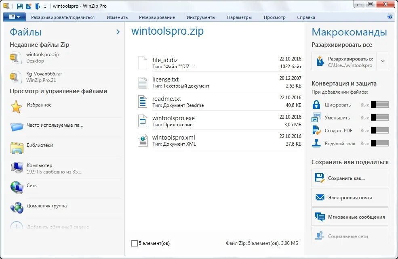Toggle the Уменьшить switch on

380,117
